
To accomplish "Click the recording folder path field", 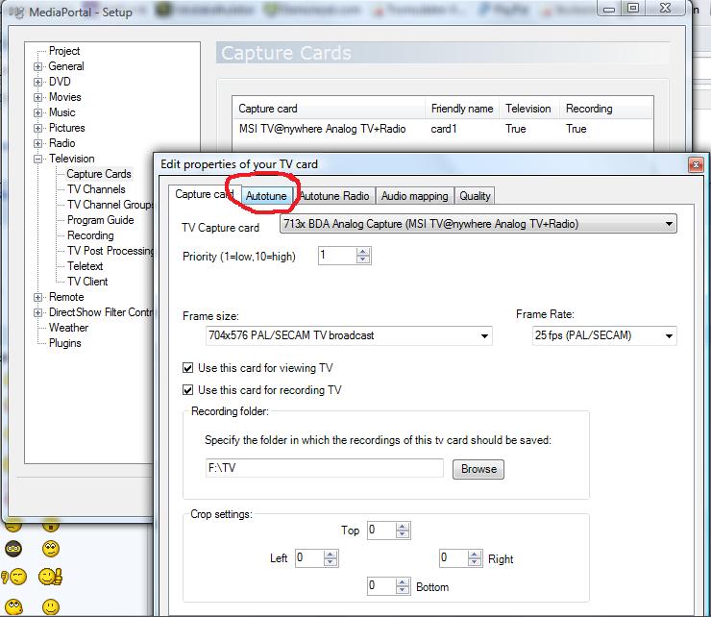I will (323, 469).
